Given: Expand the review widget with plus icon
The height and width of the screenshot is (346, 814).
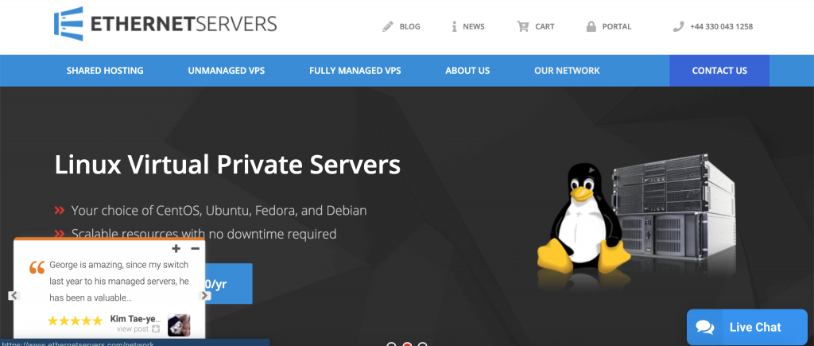Looking at the screenshot, I should point(176,248).
